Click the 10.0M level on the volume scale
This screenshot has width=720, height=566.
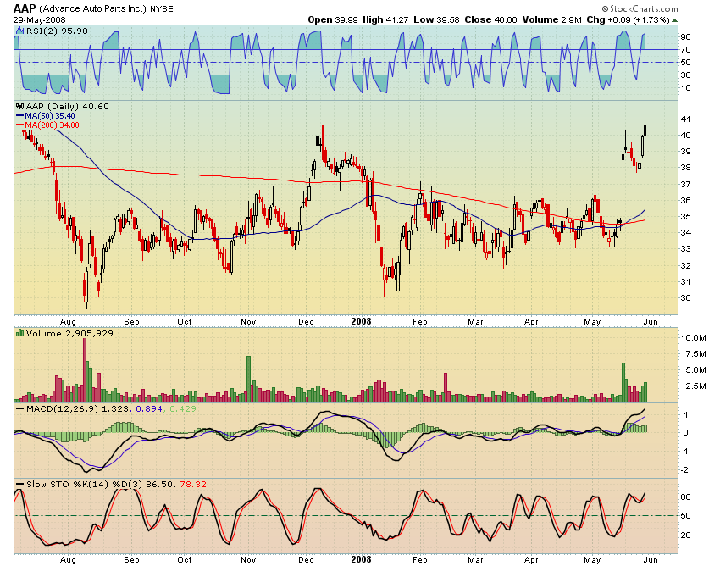[x=694, y=338]
